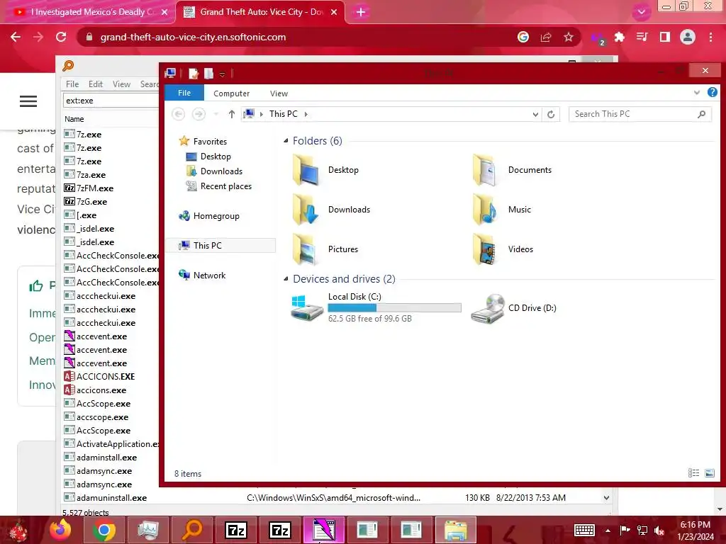This screenshot has width=726, height=544.
Task: Open the Edit menu in search window
Action: click(x=96, y=84)
